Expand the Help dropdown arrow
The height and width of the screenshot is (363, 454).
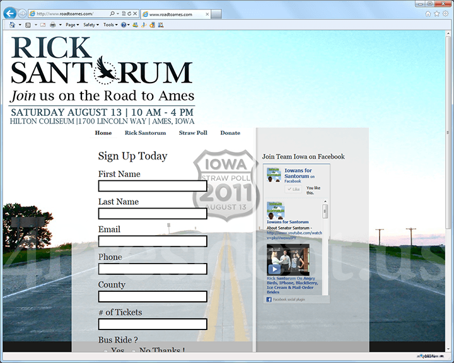pyautogui.click(x=128, y=25)
